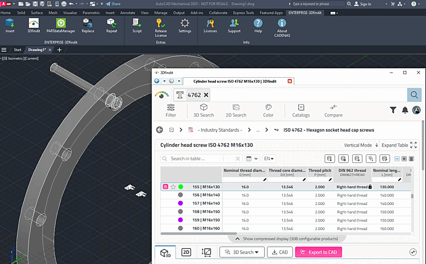
Task: Open the user account avatar
Action: coord(416,110)
